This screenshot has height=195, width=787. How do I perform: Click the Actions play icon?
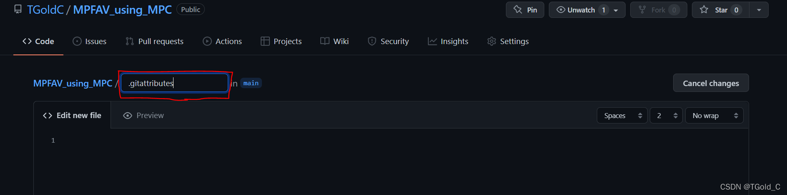pos(207,41)
